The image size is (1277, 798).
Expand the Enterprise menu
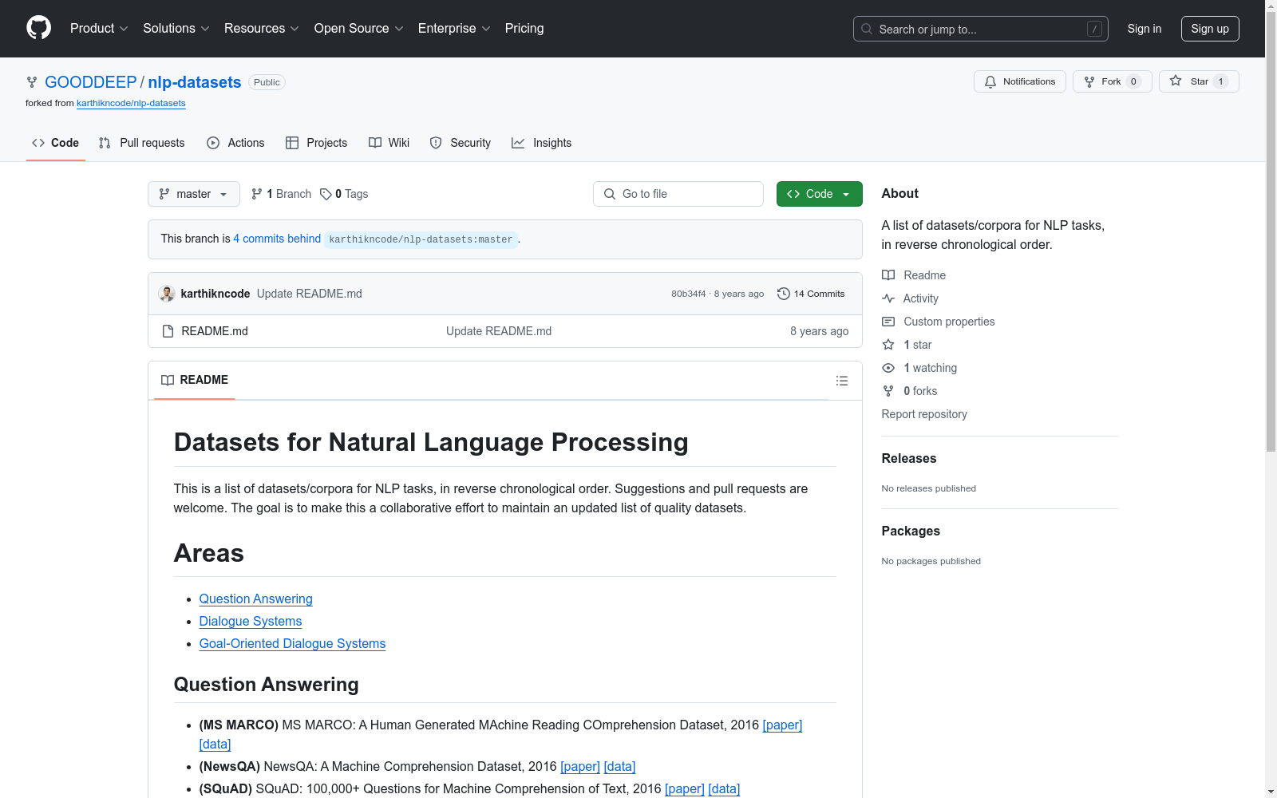point(454,29)
